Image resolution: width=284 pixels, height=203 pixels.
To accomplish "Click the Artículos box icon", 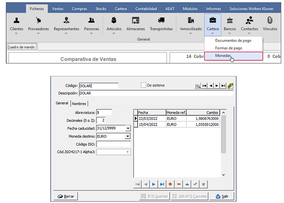I will (x=114, y=20).
